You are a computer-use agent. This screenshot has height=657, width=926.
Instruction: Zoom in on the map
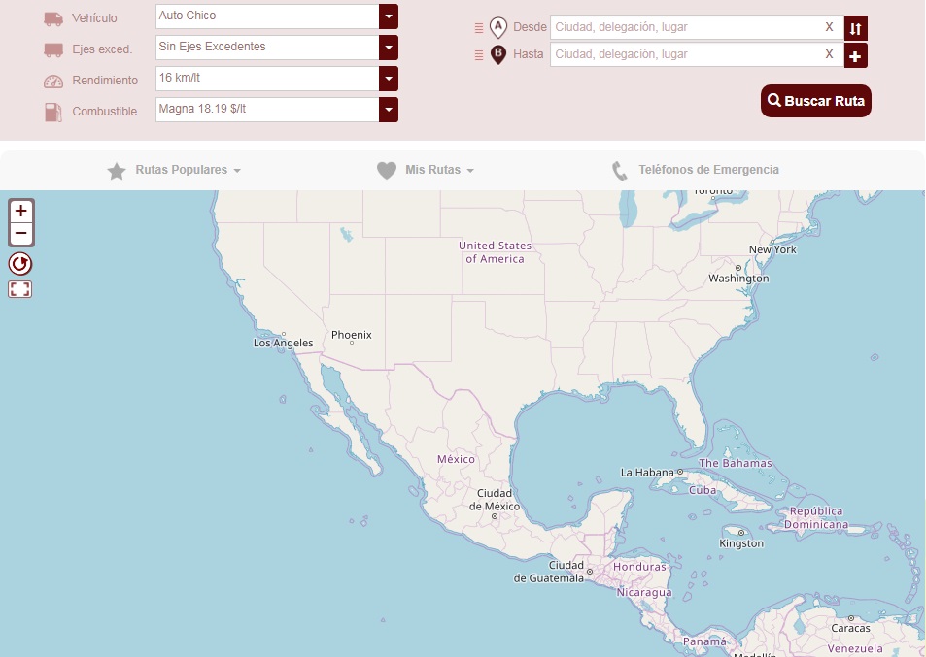(20, 211)
